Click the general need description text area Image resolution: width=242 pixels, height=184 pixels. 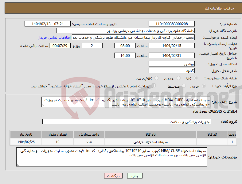pyautogui.click(x=126, y=102)
